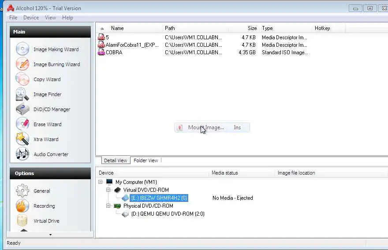
Task: Open the File menu
Action: click(x=13, y=18)
